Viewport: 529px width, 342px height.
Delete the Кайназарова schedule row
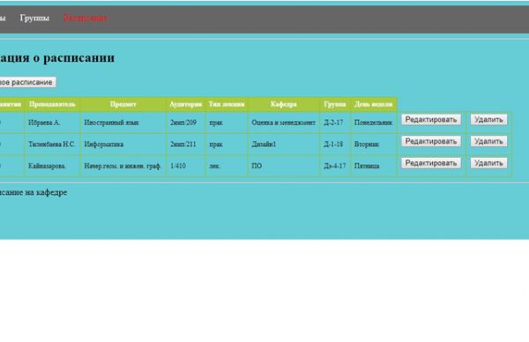[x=488, y=163]
